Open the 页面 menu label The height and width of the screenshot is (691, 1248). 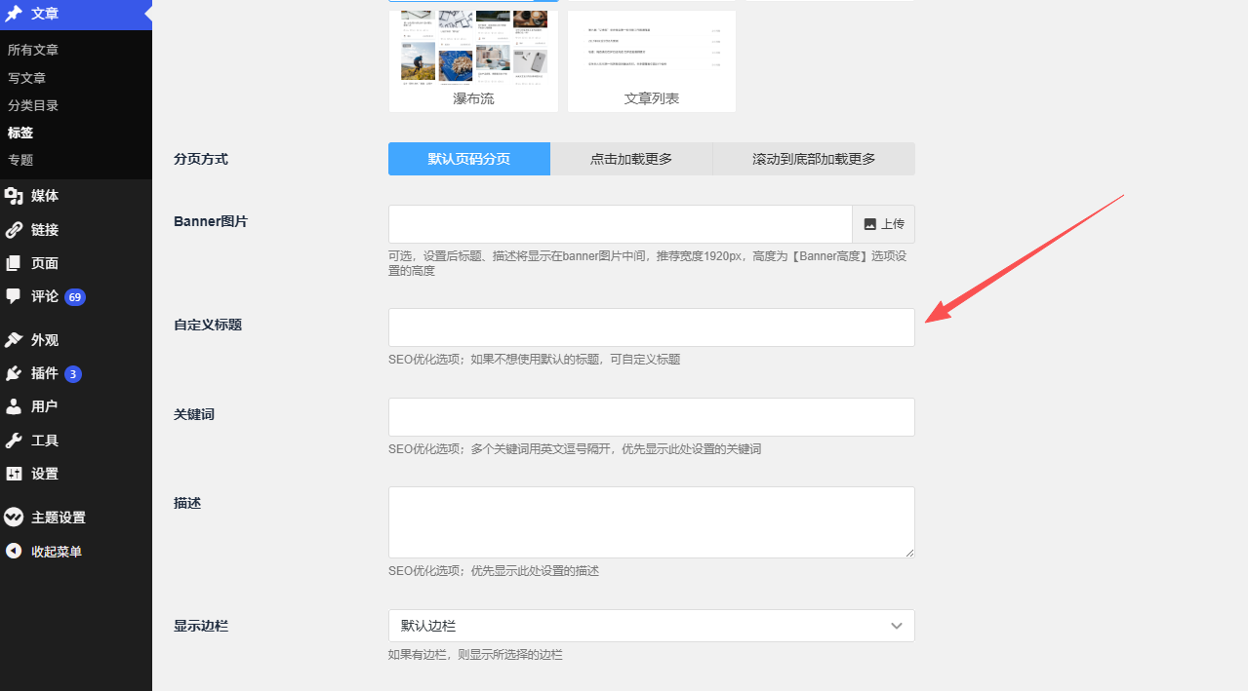(x=45, y=263)
